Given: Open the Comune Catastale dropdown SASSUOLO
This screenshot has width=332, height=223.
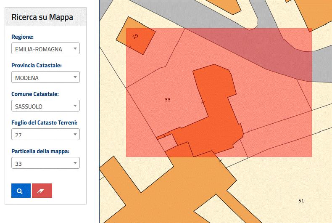Looking at the screenshot, I should coord(45,106).
